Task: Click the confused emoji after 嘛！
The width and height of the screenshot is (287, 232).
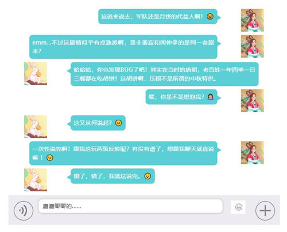Action: [x=50, y=158]
